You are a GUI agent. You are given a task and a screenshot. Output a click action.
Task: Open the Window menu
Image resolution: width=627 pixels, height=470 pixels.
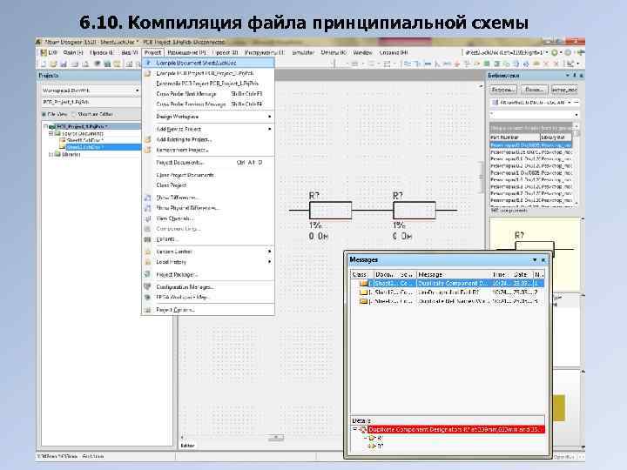362,52
